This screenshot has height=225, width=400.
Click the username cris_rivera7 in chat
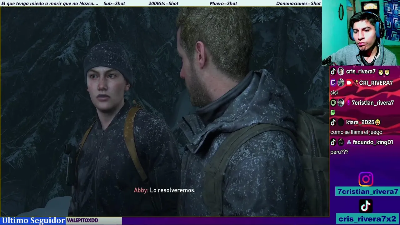pos(361,72)
